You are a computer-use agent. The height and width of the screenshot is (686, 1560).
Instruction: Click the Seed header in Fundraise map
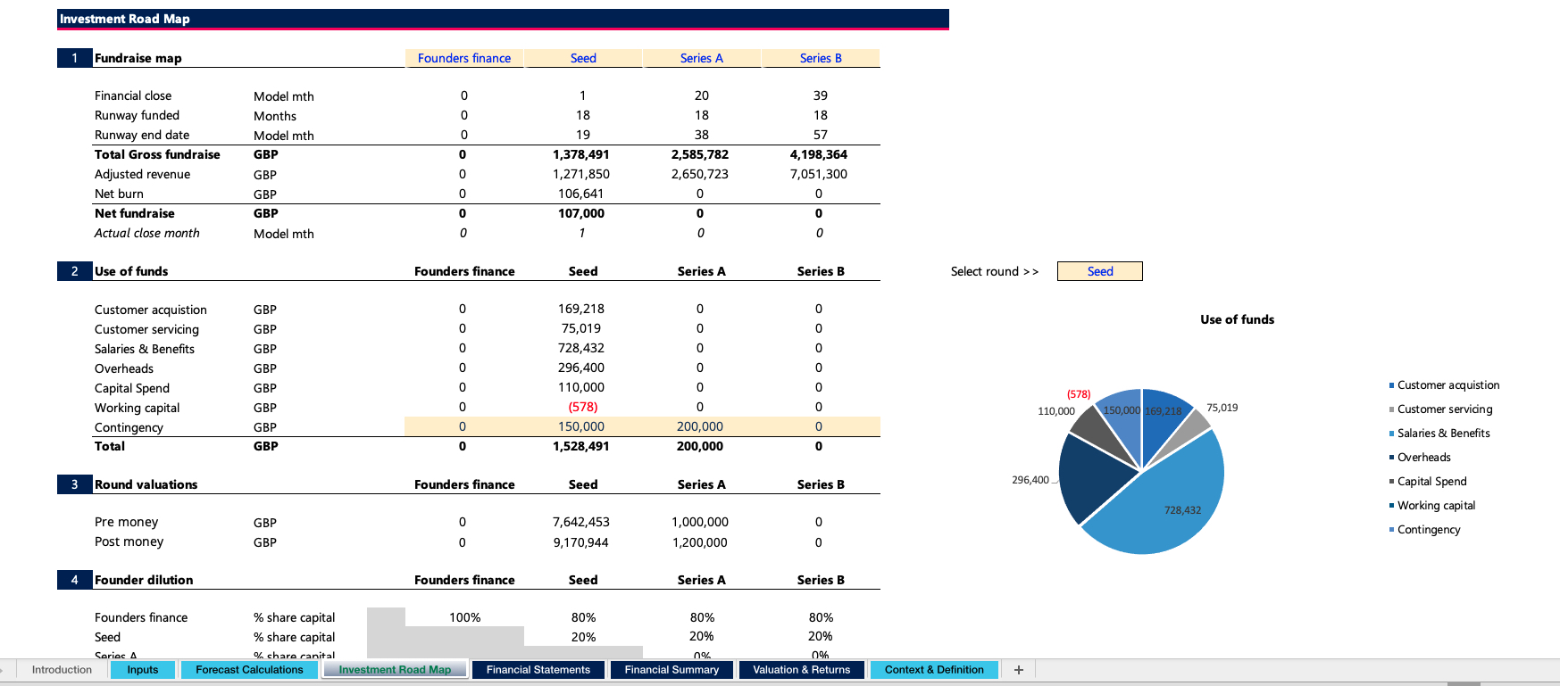tap(583, 58)
